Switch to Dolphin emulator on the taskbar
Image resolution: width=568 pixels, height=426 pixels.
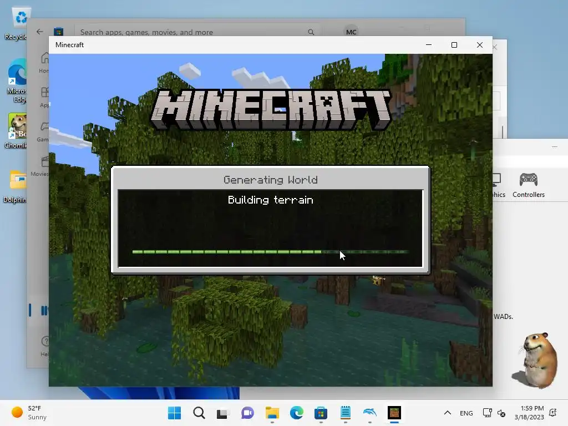[x=370, y=412]
